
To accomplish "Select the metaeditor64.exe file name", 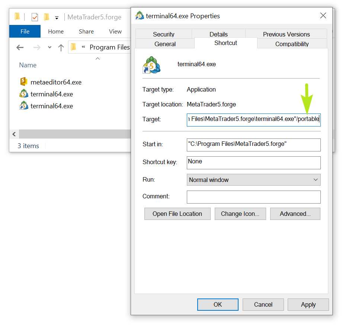I will 56,82.
